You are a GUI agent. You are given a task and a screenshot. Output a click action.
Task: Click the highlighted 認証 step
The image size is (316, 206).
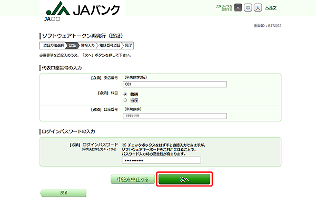click(x=73, y=46)
